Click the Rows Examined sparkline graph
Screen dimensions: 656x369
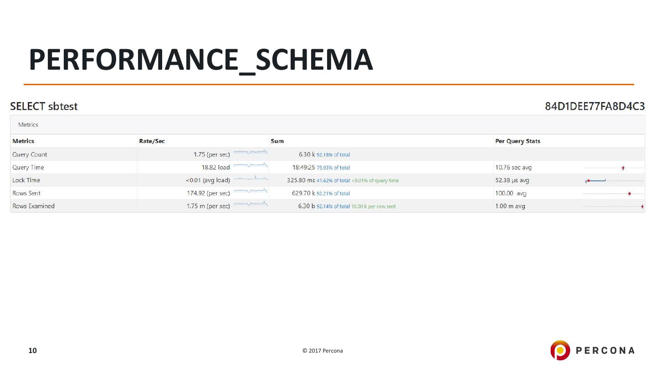coord(250,204)
